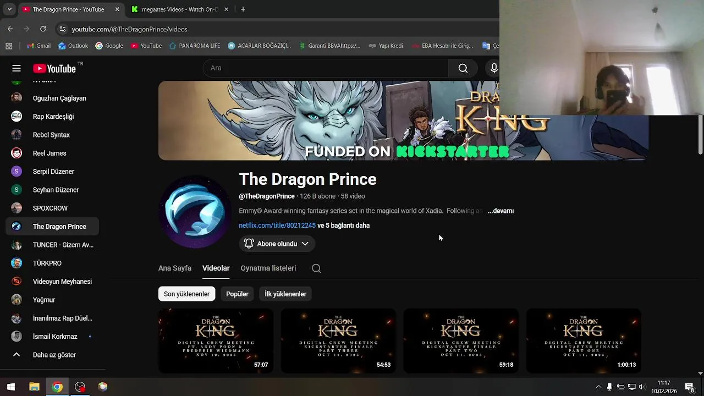Open File Explorer from taskbar
Screen dimensions: 704x396
(34, 387)
